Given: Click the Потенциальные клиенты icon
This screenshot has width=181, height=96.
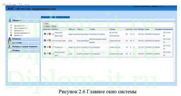Looking at the screenshot, I should click(9, 47).
